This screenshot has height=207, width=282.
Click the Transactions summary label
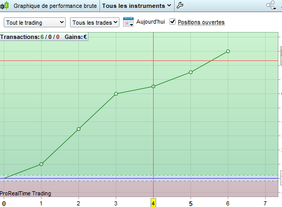tap(29, 37)
